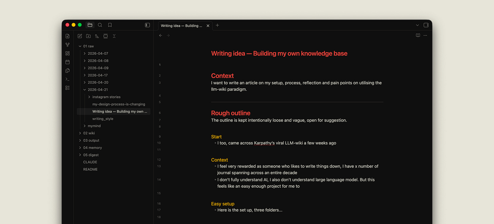Image resolution: width=494 pixels, height=224 pixels.
Task: Open templates icon in ribbon
Action: tap(68, 71)
